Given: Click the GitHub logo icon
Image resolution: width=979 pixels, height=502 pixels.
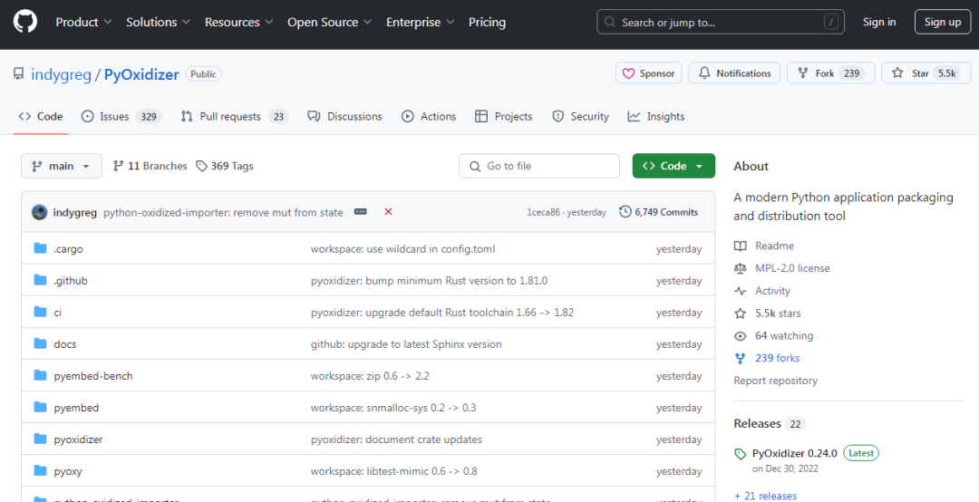Looking at the screenshot, I should [25, 22].
